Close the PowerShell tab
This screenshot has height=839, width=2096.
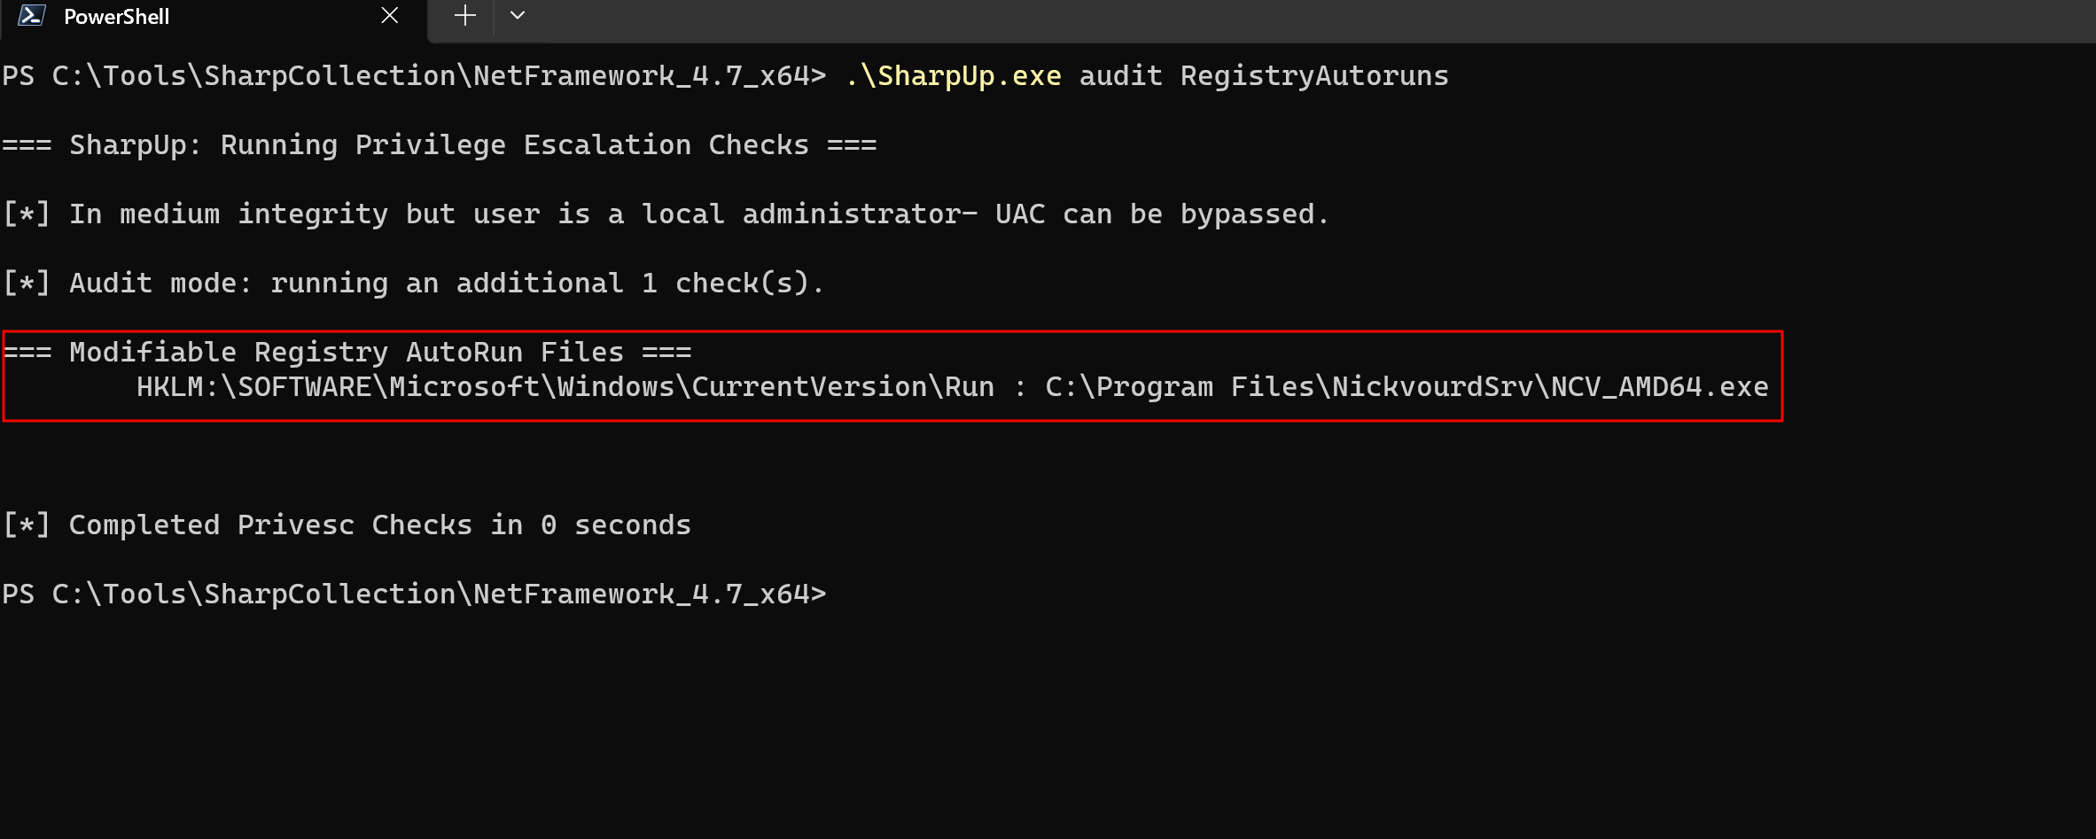click(389, 16)
